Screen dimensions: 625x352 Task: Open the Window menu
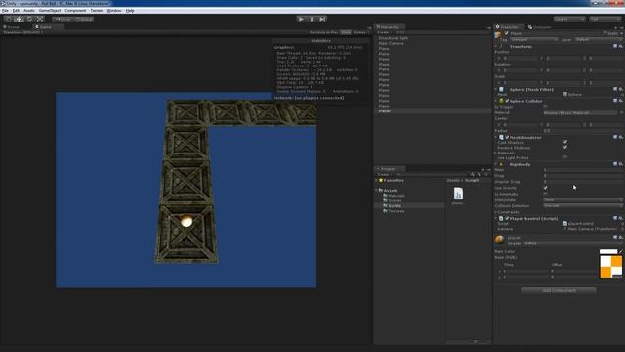coord(114,11)
